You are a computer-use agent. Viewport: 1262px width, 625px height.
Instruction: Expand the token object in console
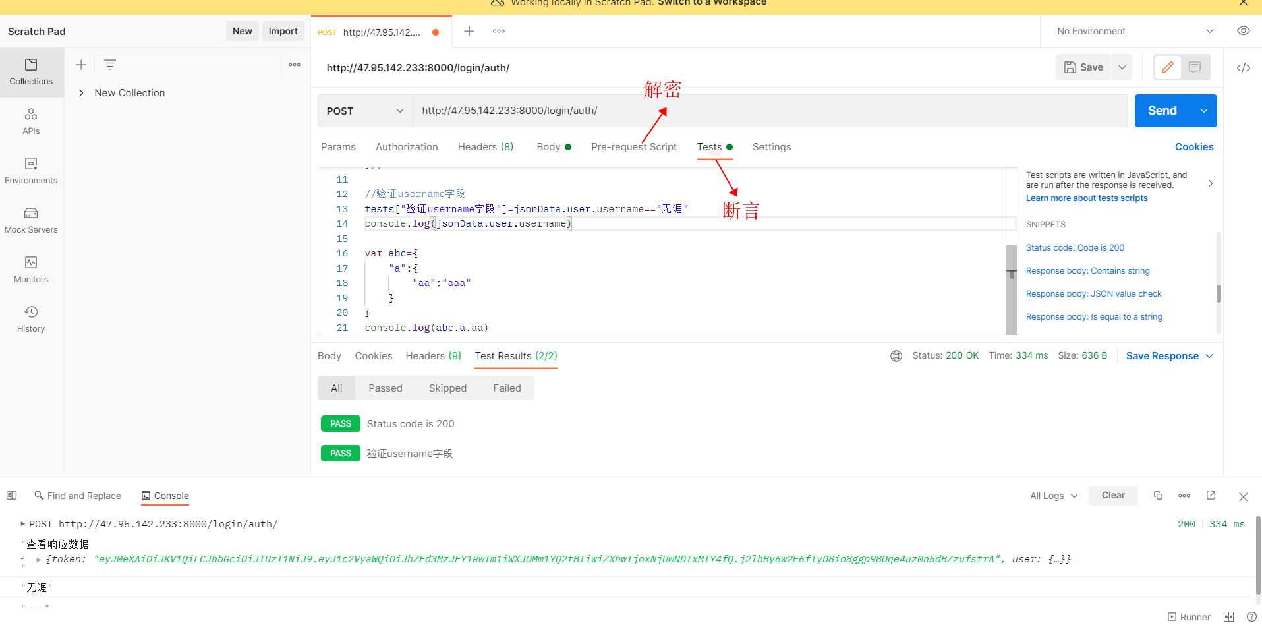tap(39, 560)
